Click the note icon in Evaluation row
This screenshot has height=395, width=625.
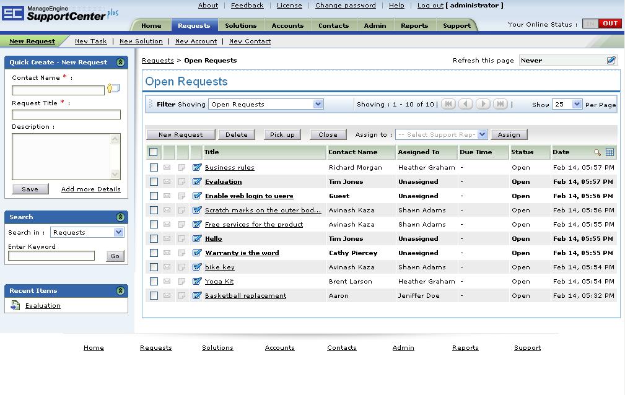click(181, 182)
